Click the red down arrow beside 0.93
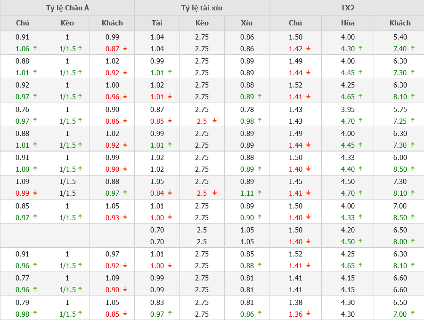The height and width of the screenshot is (320, 424). [125, 217]
